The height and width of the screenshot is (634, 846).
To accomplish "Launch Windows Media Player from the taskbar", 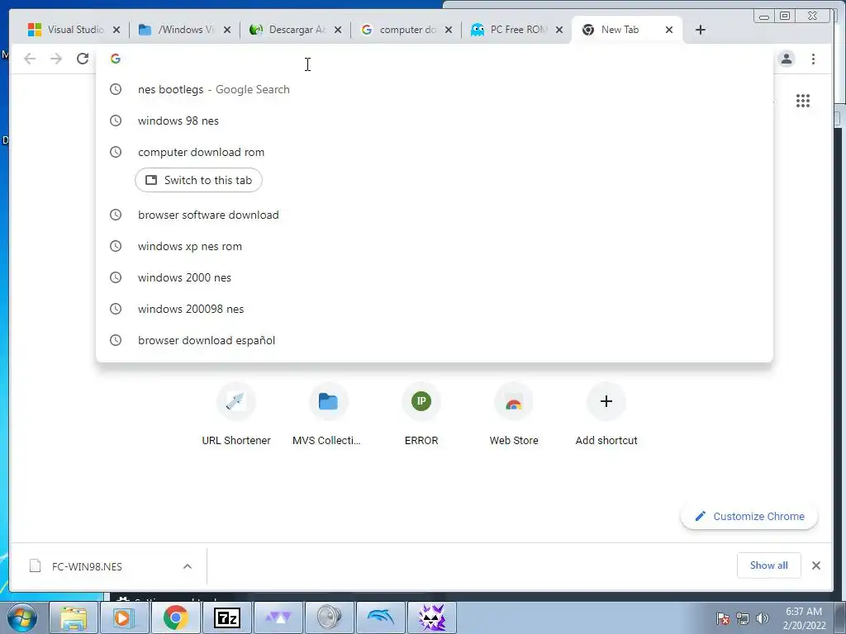I will [x=124, y=617].
